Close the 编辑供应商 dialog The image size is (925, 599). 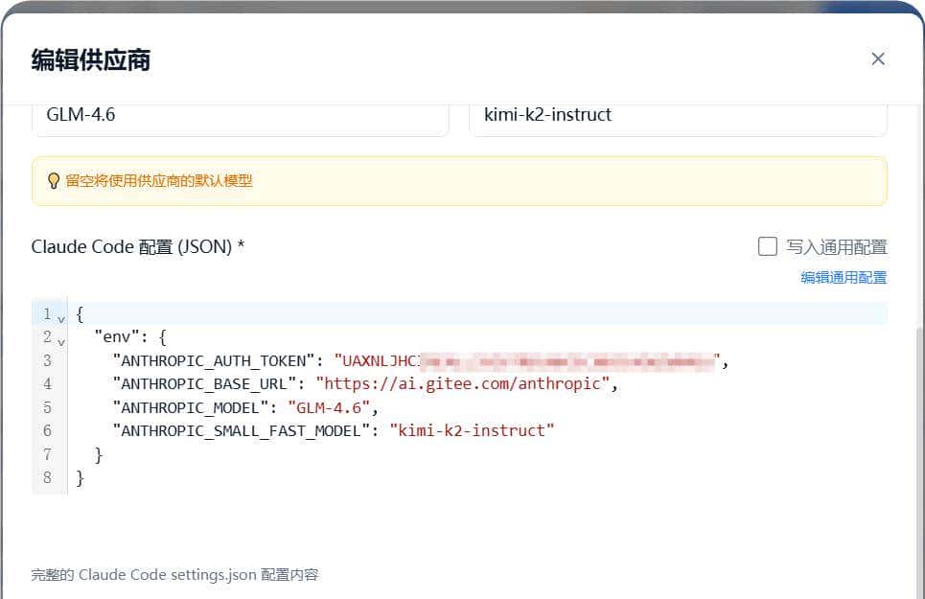(x=877, y=59)
